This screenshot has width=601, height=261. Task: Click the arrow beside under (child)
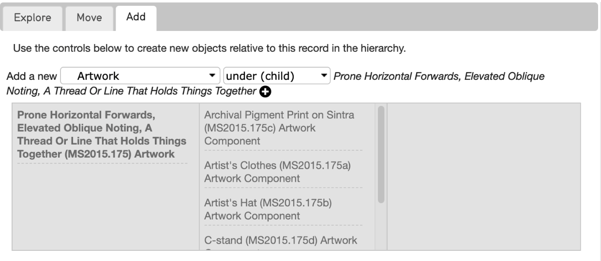[x=323, y=76]
